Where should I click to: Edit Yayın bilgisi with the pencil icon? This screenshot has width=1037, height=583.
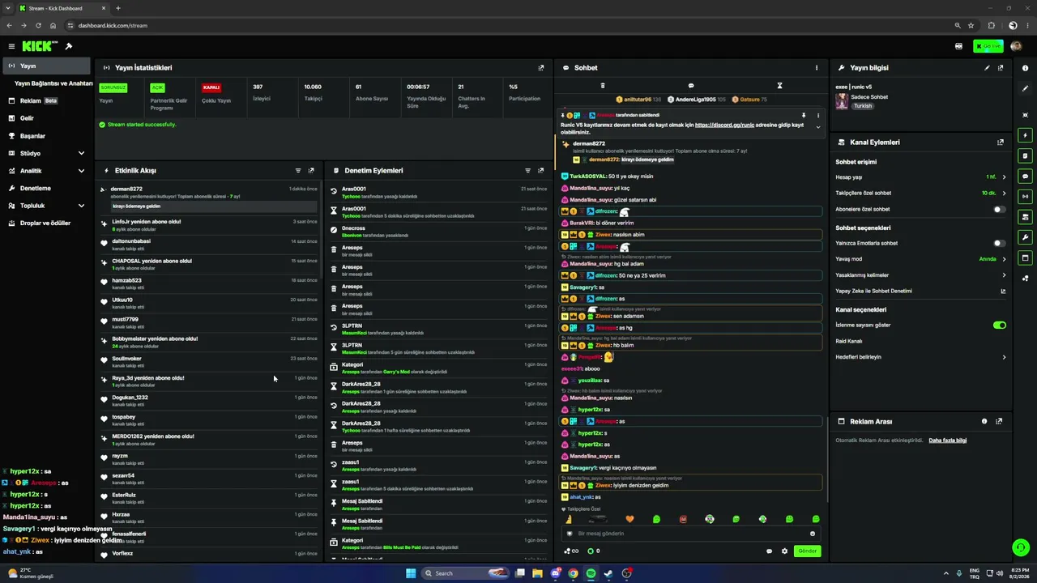[987, 68]
